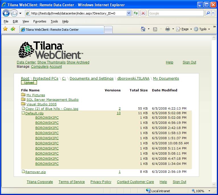Open the File menu
The height and width of the screenshot is (195, 218).
pyautogui.click(x=6, y=21)
